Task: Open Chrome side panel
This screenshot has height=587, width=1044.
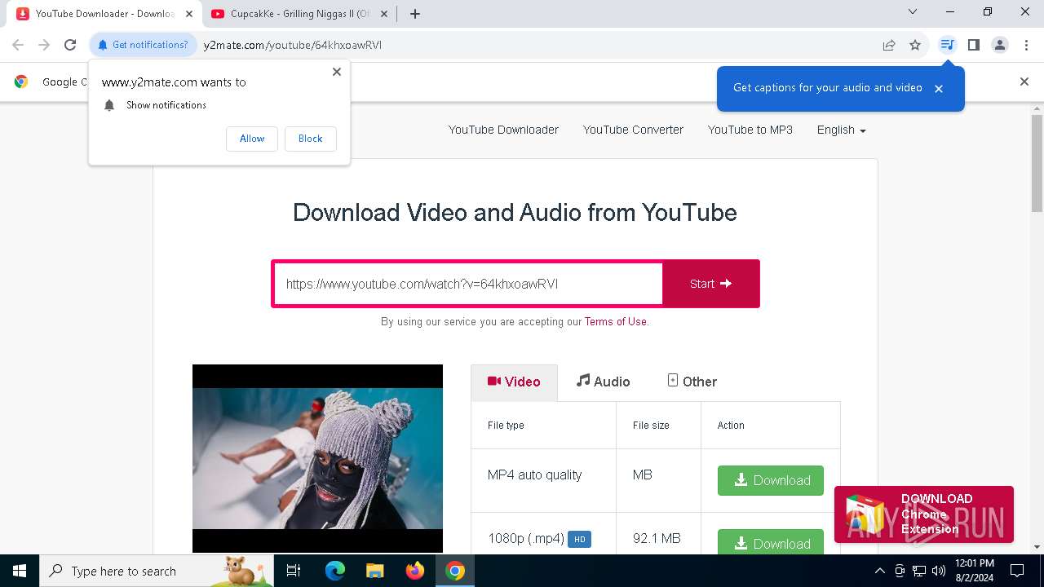Action: click(973, 45)
